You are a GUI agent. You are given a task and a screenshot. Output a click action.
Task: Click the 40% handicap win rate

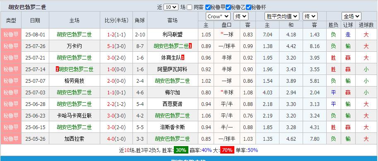click(x=206, y=150)
